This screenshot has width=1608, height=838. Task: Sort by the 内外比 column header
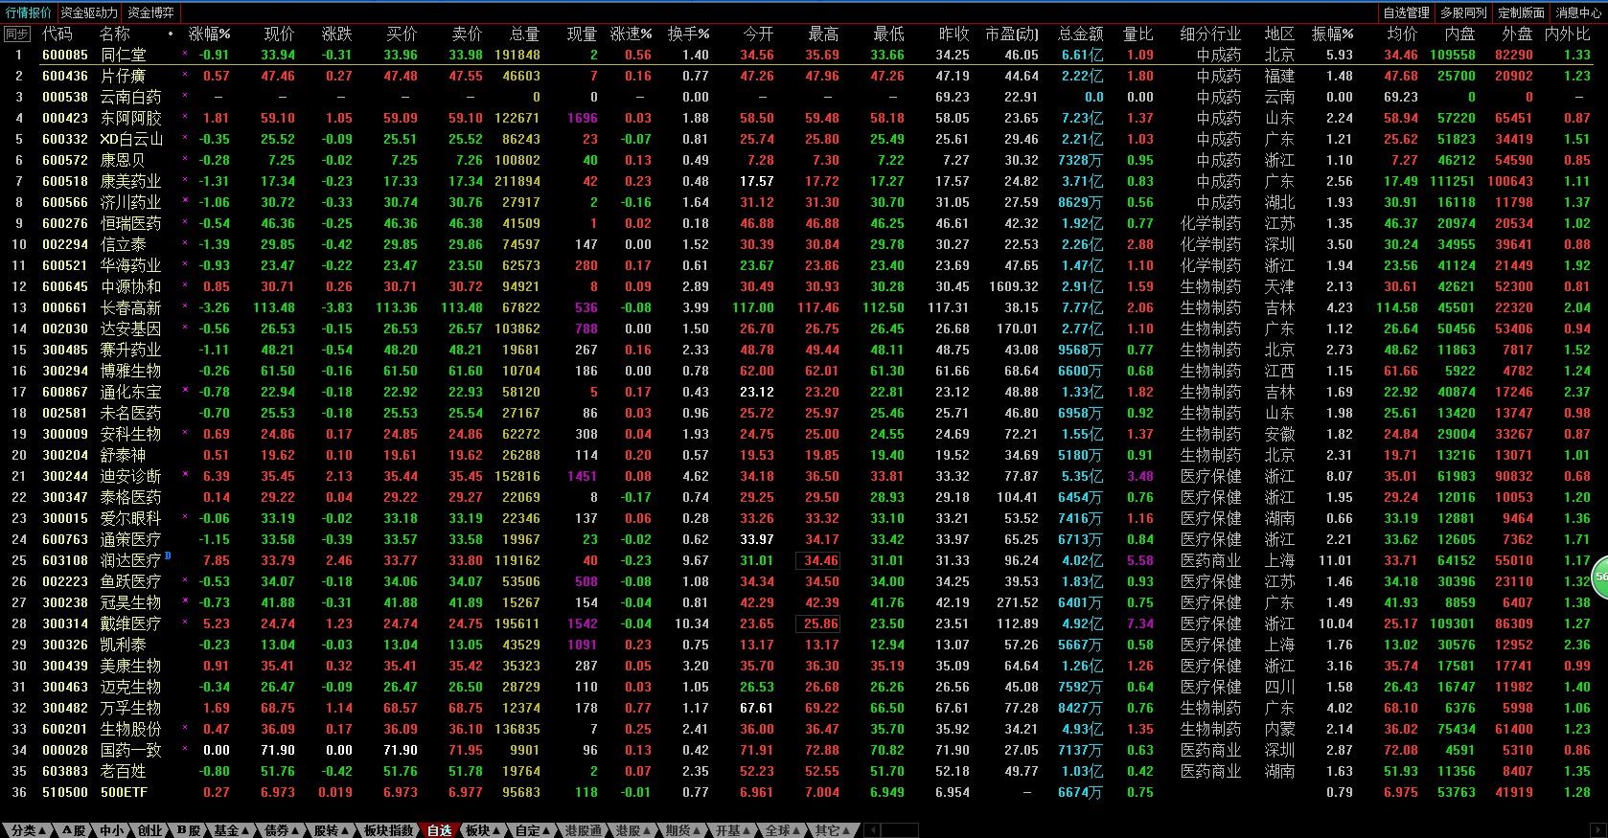[x=1568, y=34]
